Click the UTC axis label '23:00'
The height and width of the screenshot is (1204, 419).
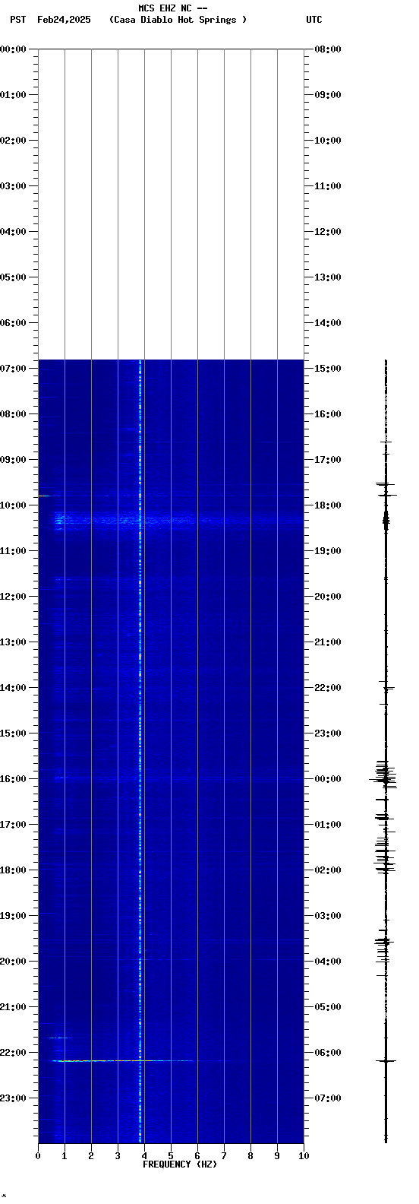328,733
